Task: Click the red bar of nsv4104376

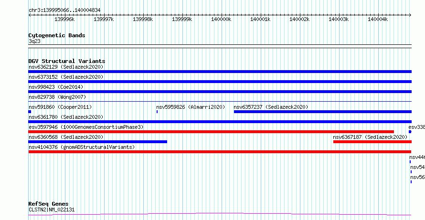Action: point(220,152)
